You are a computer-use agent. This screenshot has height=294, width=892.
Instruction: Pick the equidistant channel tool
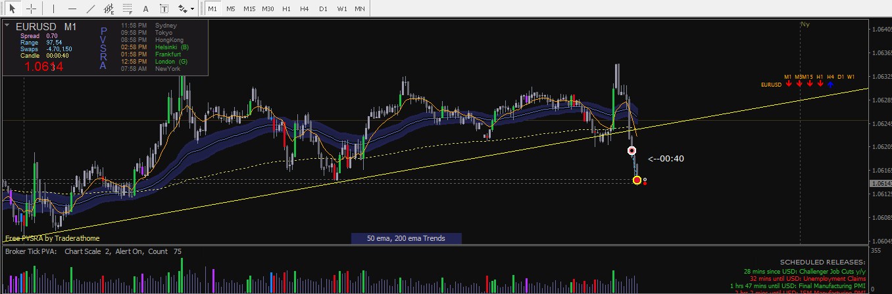click(x=109, y=9)
